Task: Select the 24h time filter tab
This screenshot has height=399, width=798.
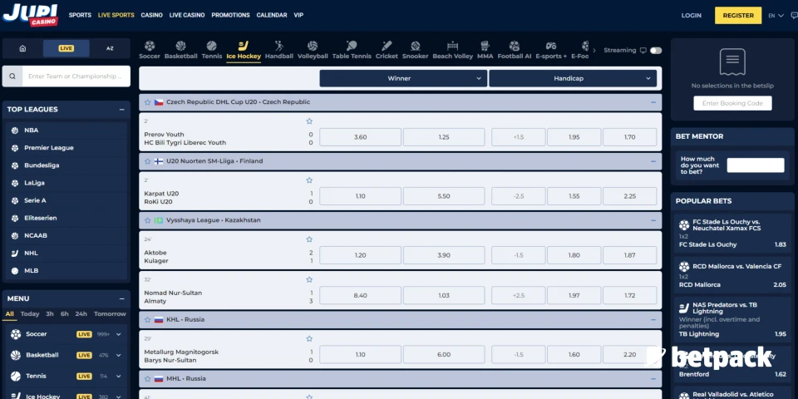Action: click(x=81, y=314)
